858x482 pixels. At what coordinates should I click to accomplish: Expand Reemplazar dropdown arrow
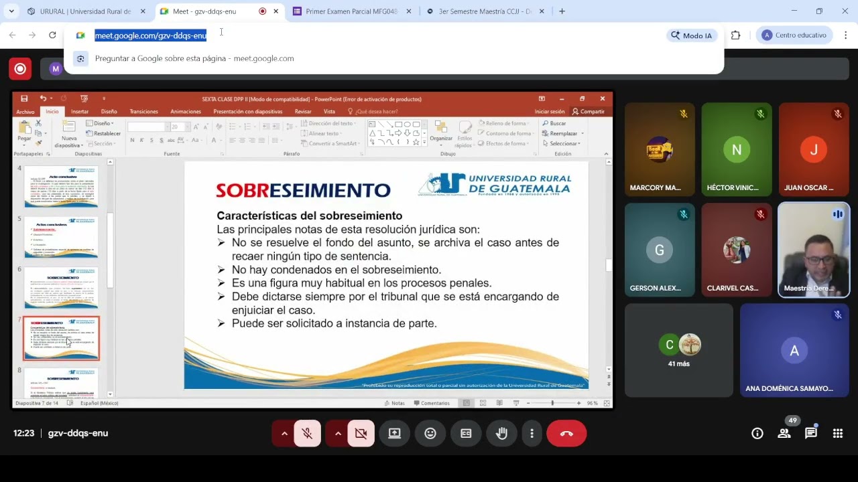pos(582,133)
